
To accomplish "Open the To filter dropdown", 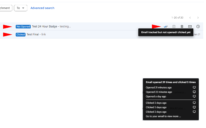I will pos(21,8).
